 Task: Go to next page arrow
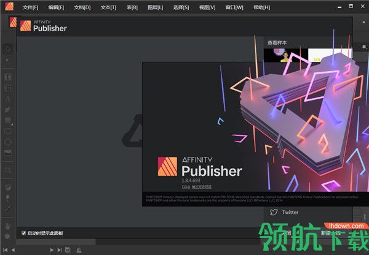pyautogui.click(x=52, y=250)
